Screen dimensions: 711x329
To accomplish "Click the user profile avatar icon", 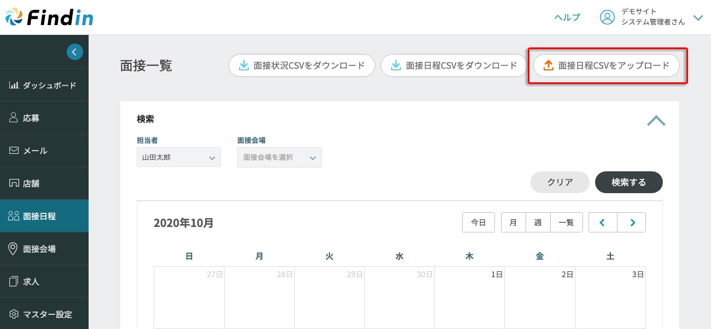I will point(607,17).
